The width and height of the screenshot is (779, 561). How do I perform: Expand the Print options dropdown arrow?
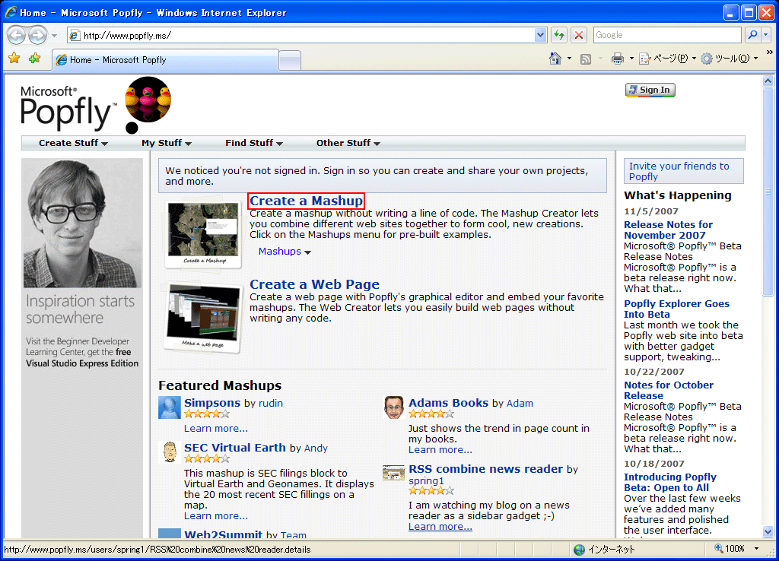point(631,59)
